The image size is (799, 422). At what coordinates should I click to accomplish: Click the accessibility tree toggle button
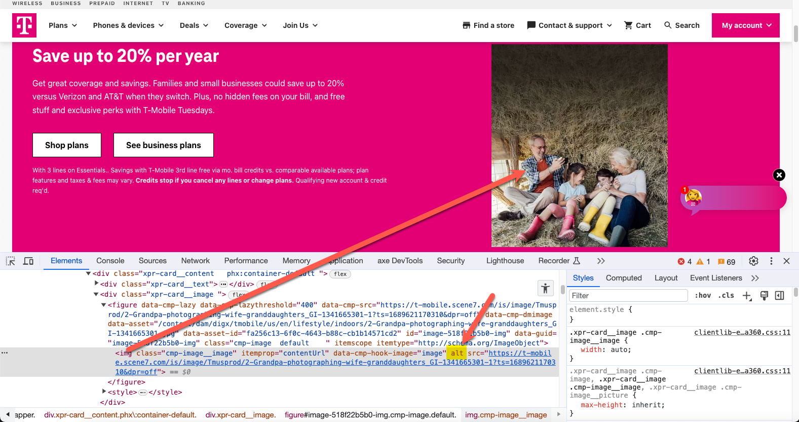[x=545, y=288]
